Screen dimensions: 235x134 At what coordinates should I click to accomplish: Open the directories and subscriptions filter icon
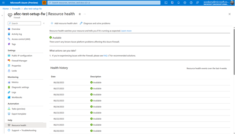(172, 3)
